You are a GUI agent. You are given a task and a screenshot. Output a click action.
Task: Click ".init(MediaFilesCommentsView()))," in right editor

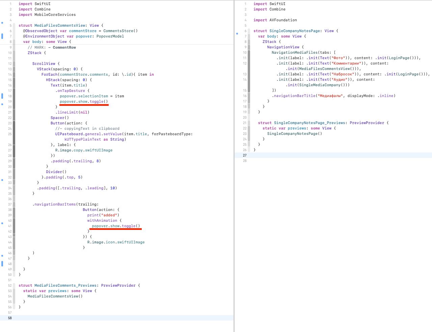323,69
